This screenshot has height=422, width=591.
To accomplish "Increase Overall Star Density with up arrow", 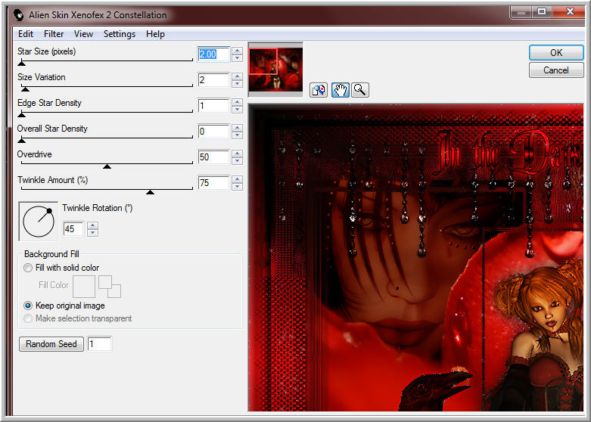I will 237,128.
